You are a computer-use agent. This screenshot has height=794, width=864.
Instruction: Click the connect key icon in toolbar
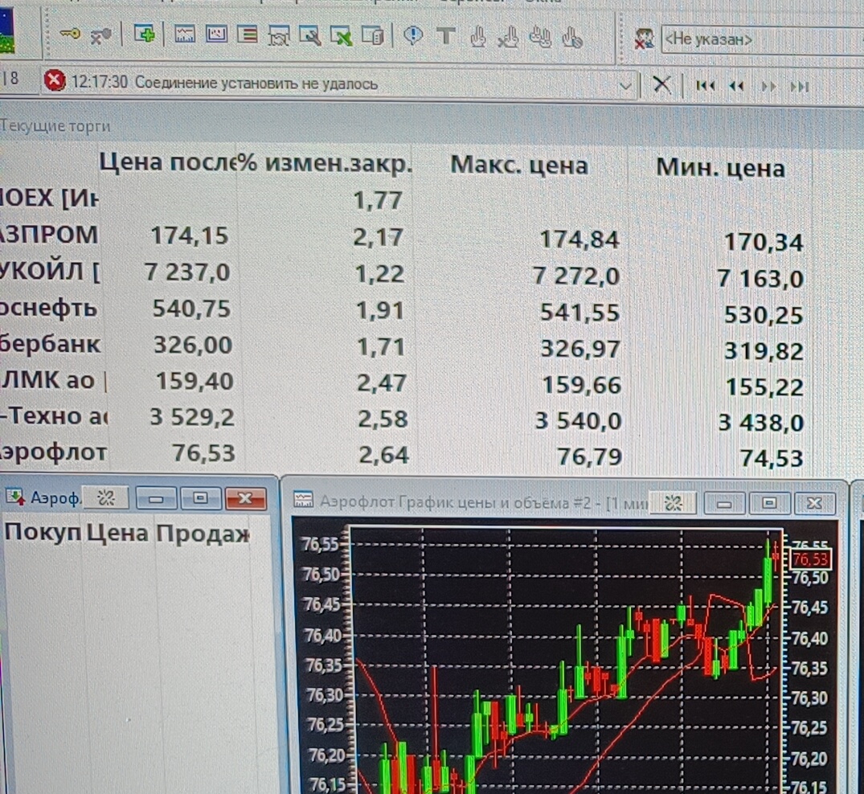coord(70,35)
